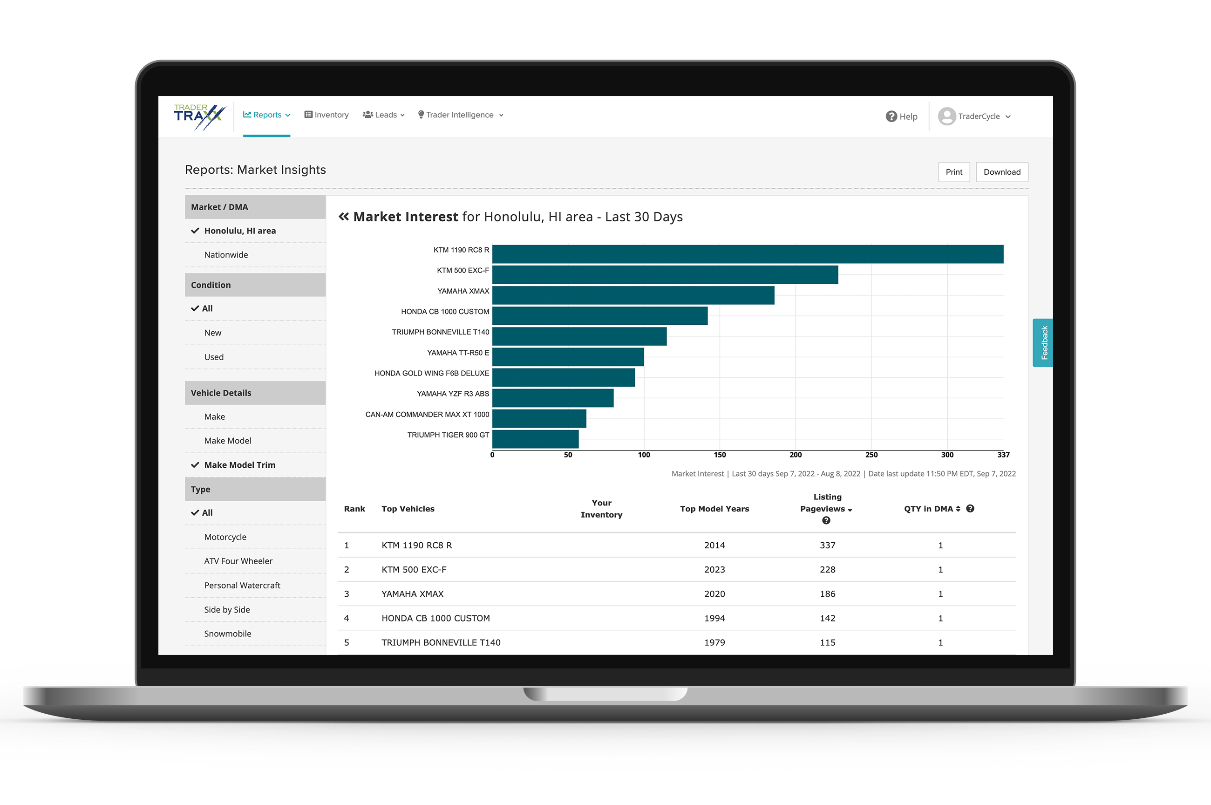Click the double-chevron back icon beside Market Interest
This screenshot has height=805, width=1211.
pos(344,217)
